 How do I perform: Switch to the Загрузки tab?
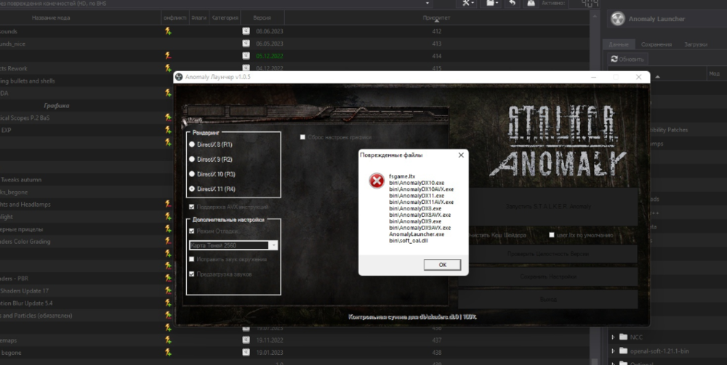[x=695, y=44]
